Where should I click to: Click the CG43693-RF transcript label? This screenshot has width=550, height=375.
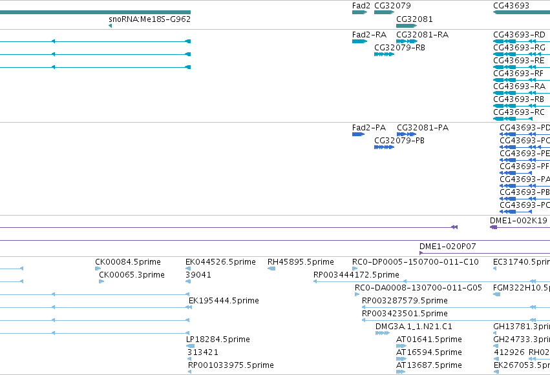tap(518, 74)
